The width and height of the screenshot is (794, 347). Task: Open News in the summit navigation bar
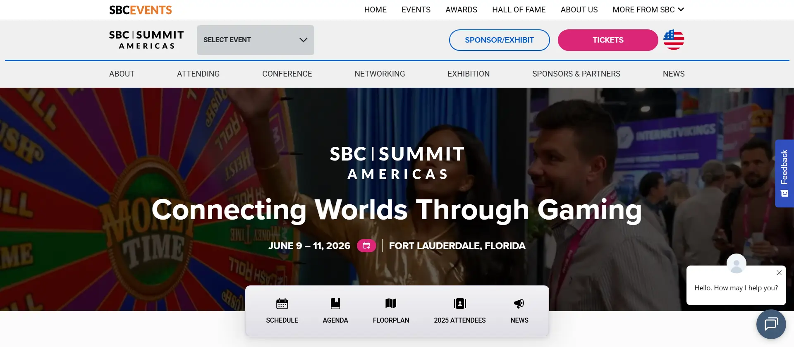click(x=674, y=74)
